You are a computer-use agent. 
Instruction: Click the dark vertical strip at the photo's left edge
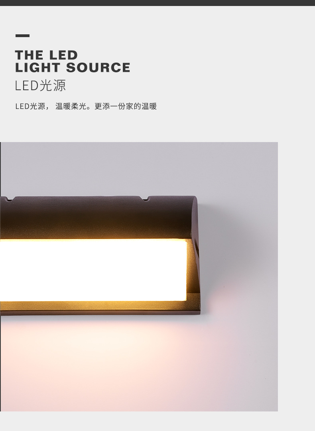tap(0, 277)
